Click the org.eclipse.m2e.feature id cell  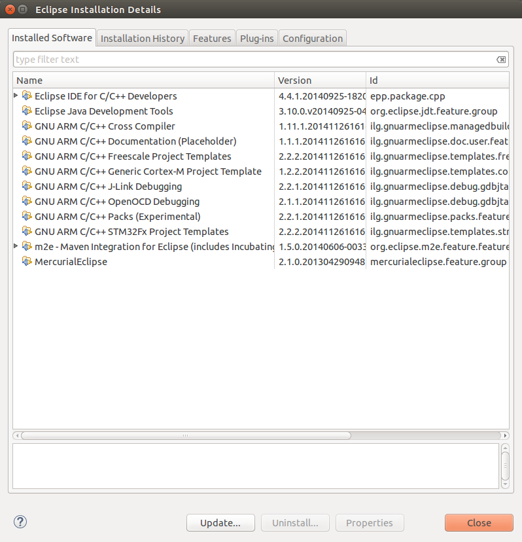point(440,247)
